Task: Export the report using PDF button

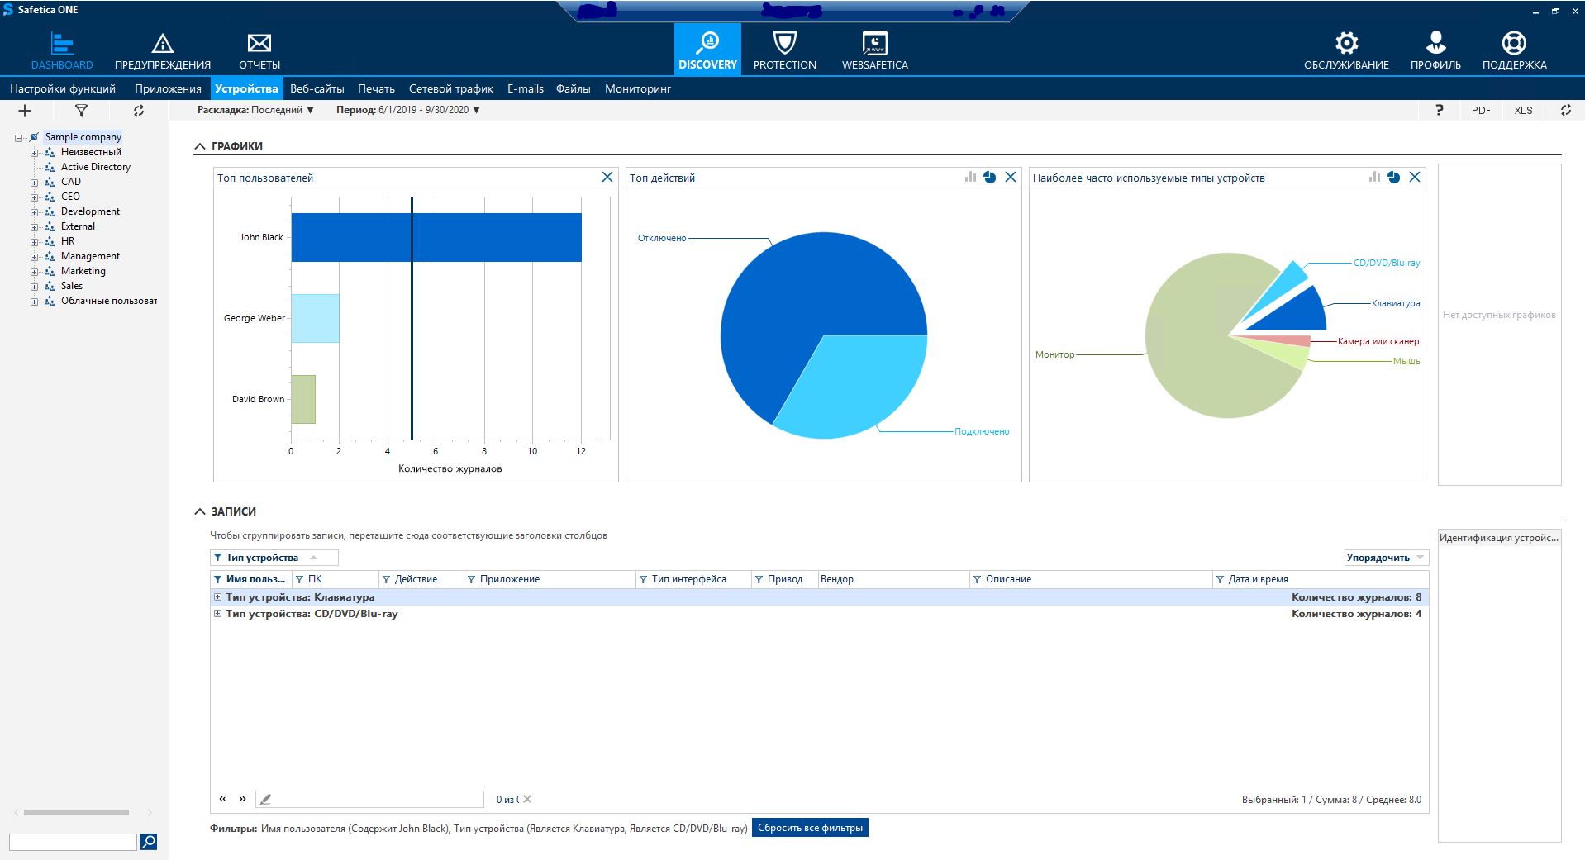Action: (x=1481, y=111)
